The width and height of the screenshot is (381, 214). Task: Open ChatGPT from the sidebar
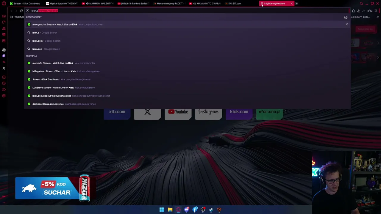click(4, 50)
